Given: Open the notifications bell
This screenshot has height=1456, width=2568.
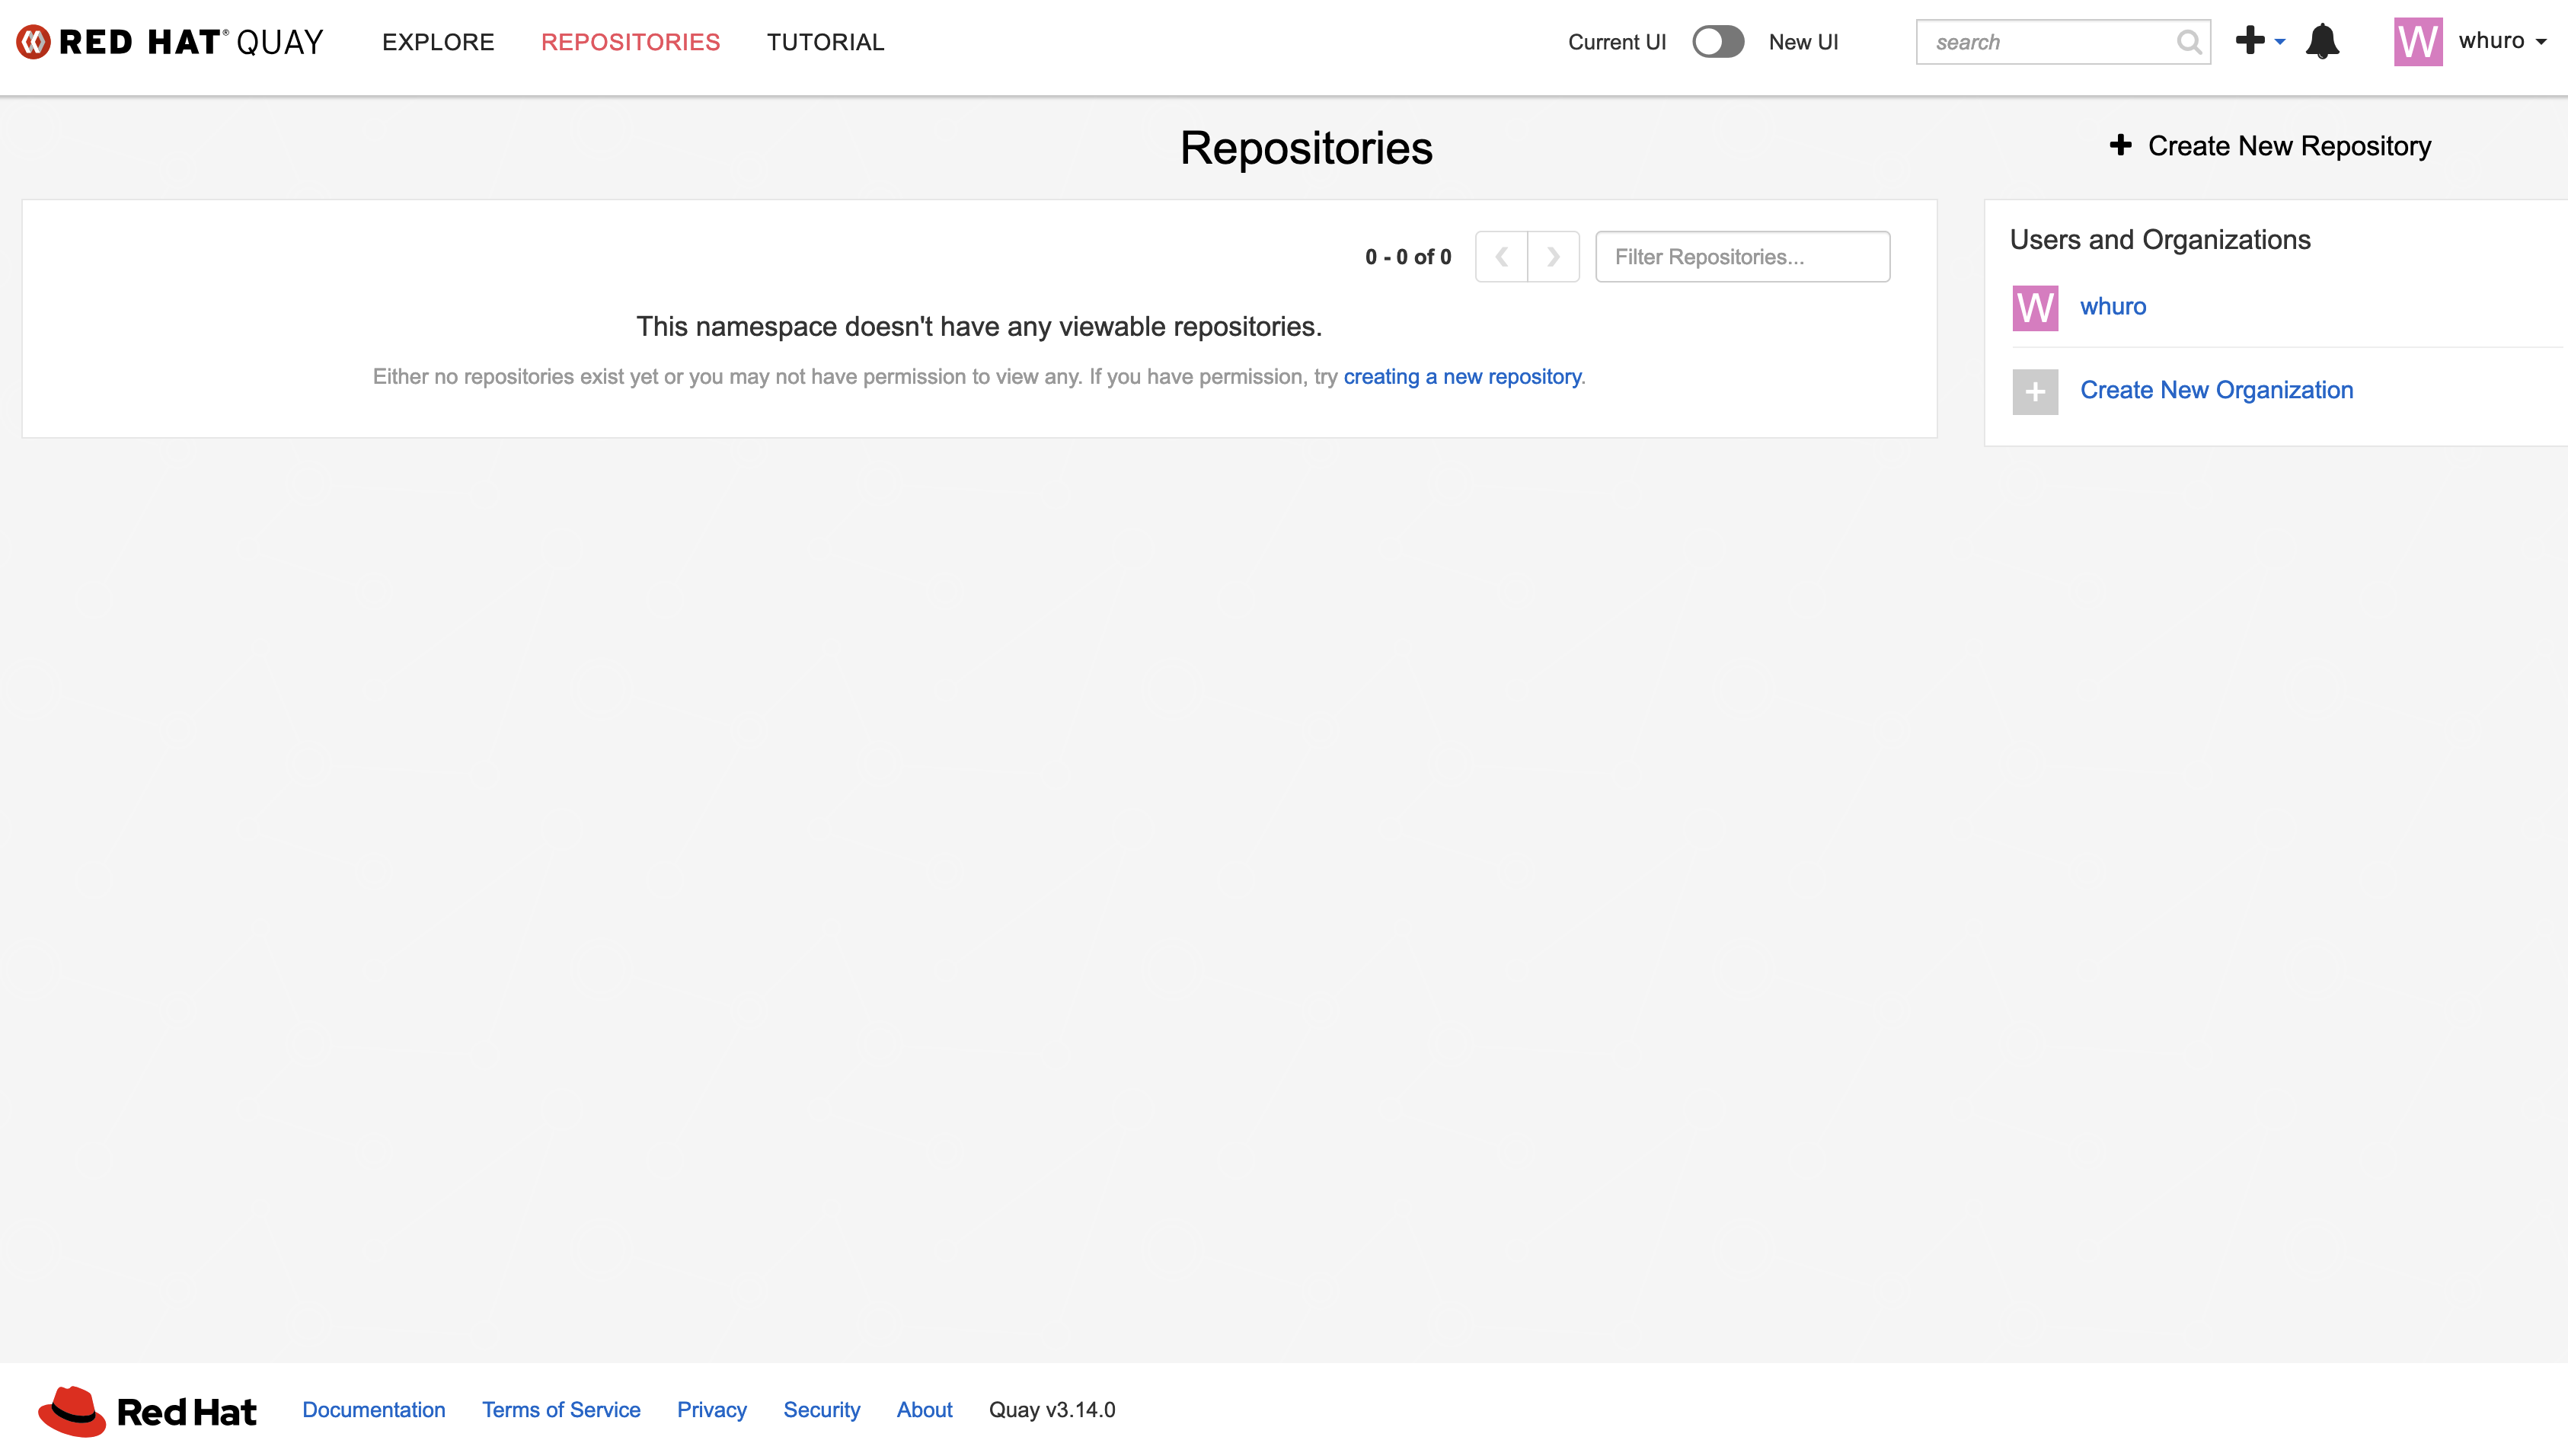Looking at the screenshot, I should tap(2322, 42).
